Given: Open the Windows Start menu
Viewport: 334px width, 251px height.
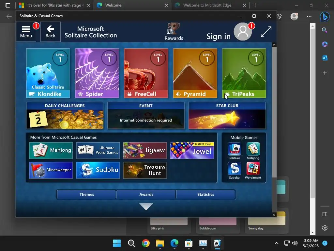Looking at the screenshot, I should point(117,243).
